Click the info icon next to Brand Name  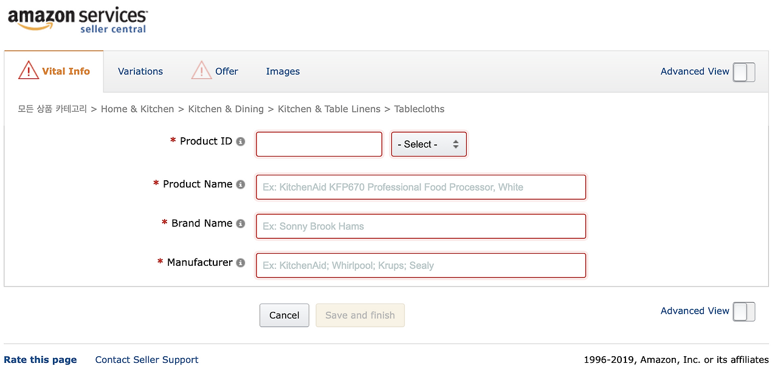click(241, 223)
